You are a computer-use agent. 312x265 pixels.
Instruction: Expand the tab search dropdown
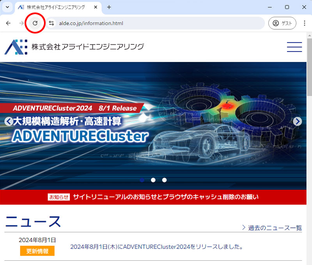[7, 7]
